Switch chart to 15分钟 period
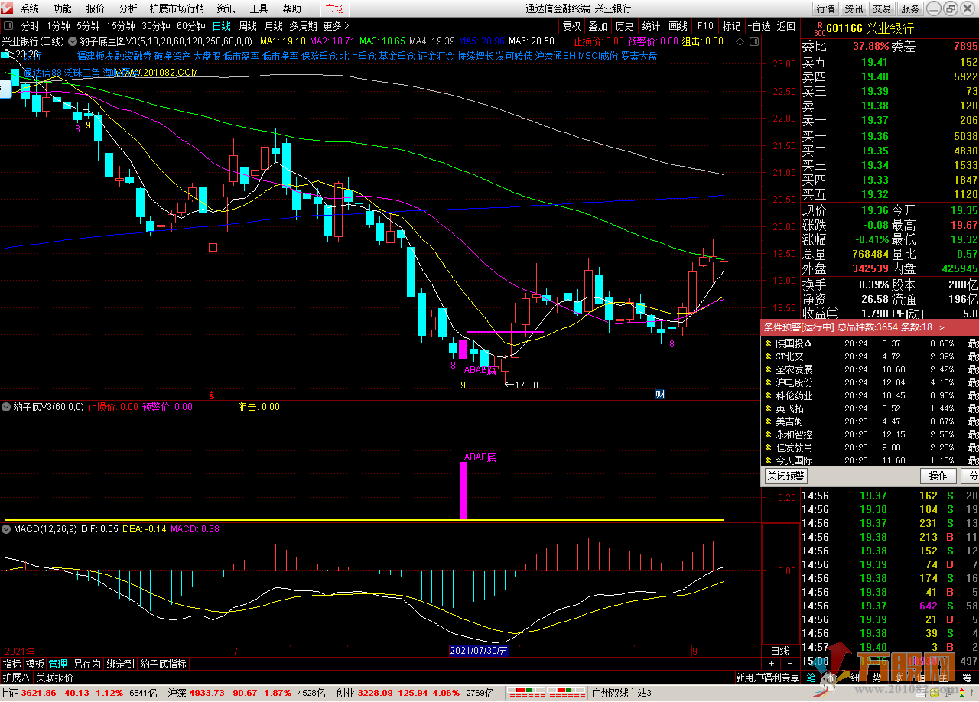This screenshot has width=979, height=702. (x=121, y=26)
